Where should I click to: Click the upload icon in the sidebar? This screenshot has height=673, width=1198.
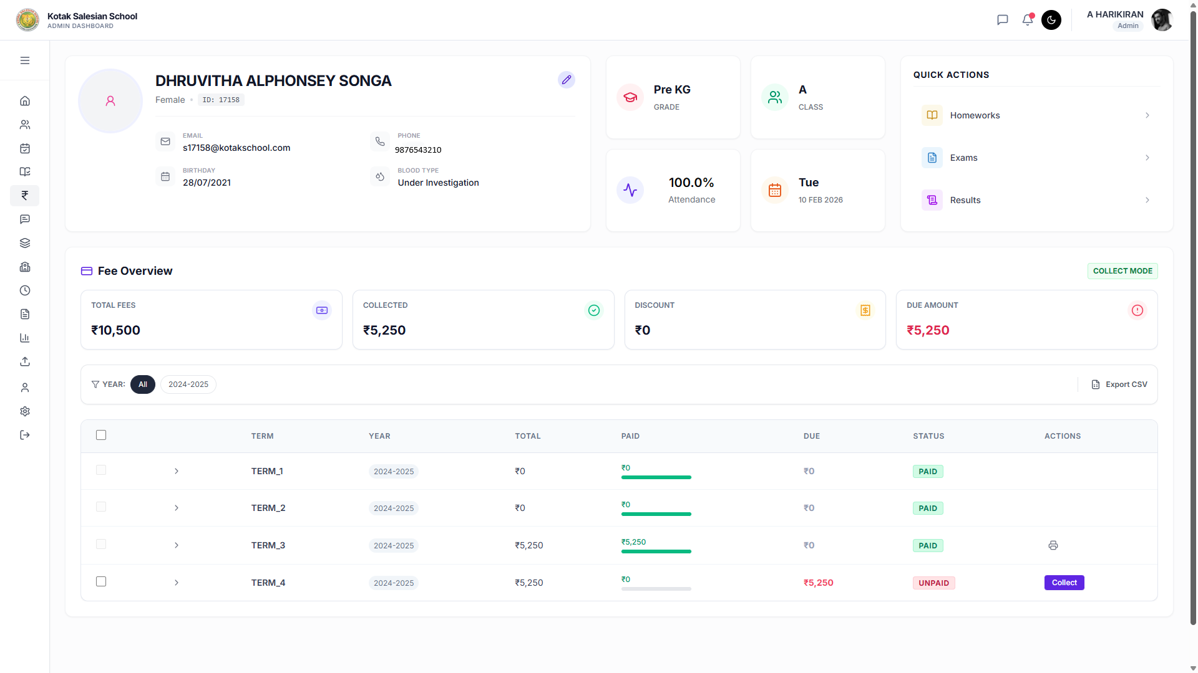tap(25, 361)
